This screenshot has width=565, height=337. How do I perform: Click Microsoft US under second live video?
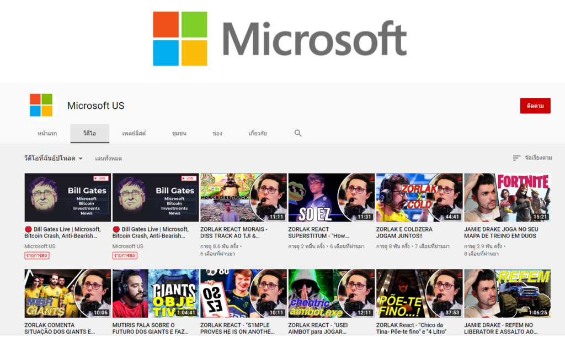(x=128, y=246)
